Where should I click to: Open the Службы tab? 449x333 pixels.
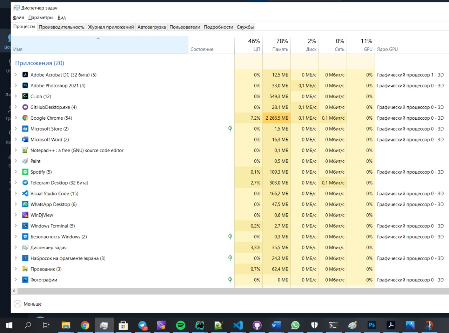[245, 27]
